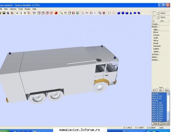Create a cone primitive
Image resolution: width=177 pixels, height=132 pixels.
click(131, 13)
